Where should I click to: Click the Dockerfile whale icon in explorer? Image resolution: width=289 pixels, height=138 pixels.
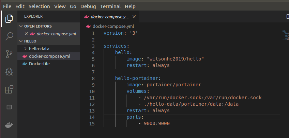click(25, 64)
